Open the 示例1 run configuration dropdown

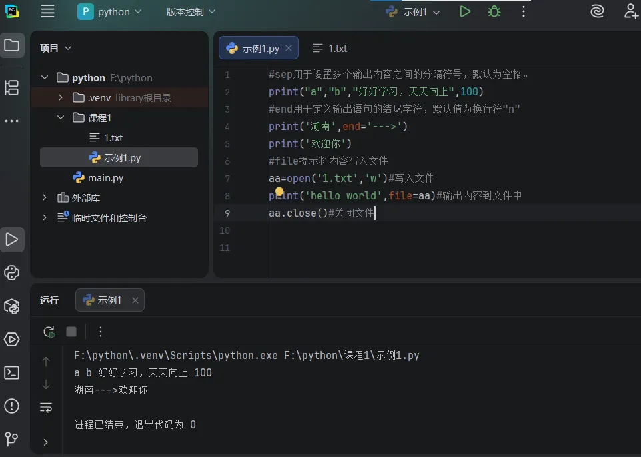pyautogui.click(x=413, y=12)
